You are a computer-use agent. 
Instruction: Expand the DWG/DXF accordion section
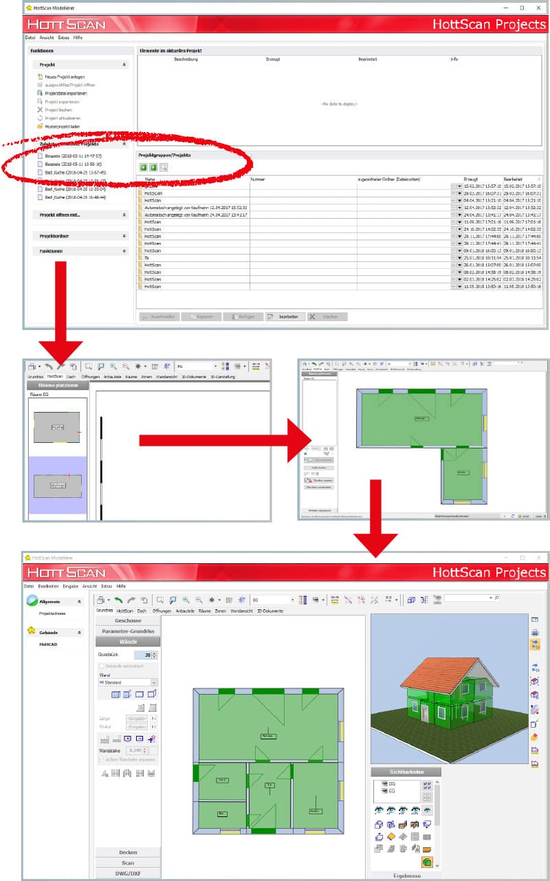tap(128, 873)
